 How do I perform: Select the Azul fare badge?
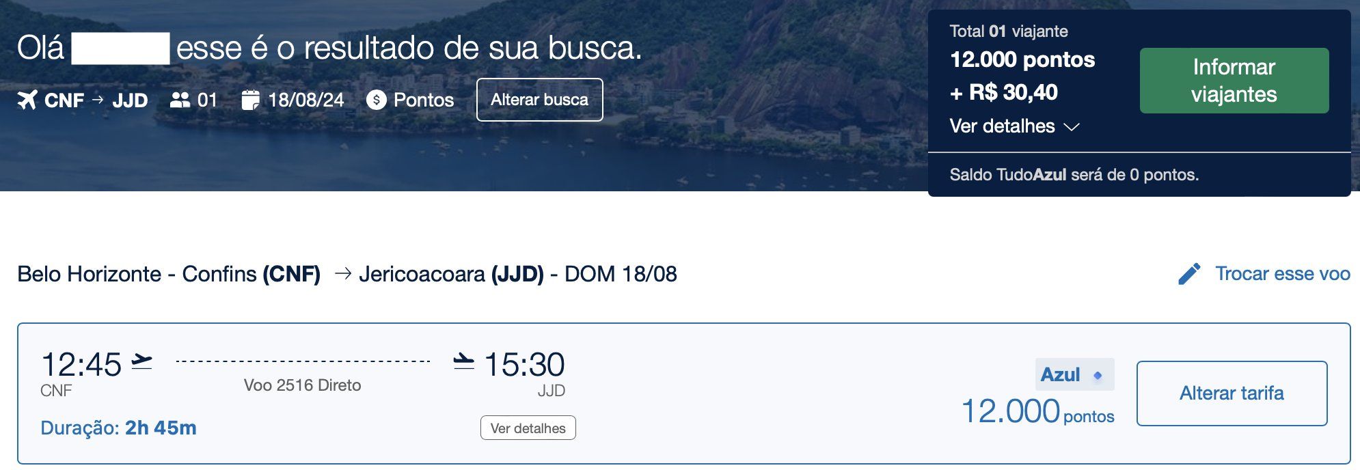point(1074,374)
